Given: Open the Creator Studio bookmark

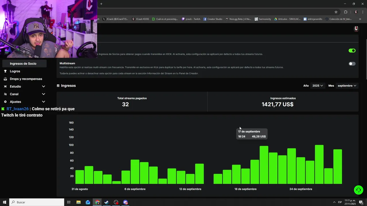Looking at the screenshot, I should coord(213,19).
